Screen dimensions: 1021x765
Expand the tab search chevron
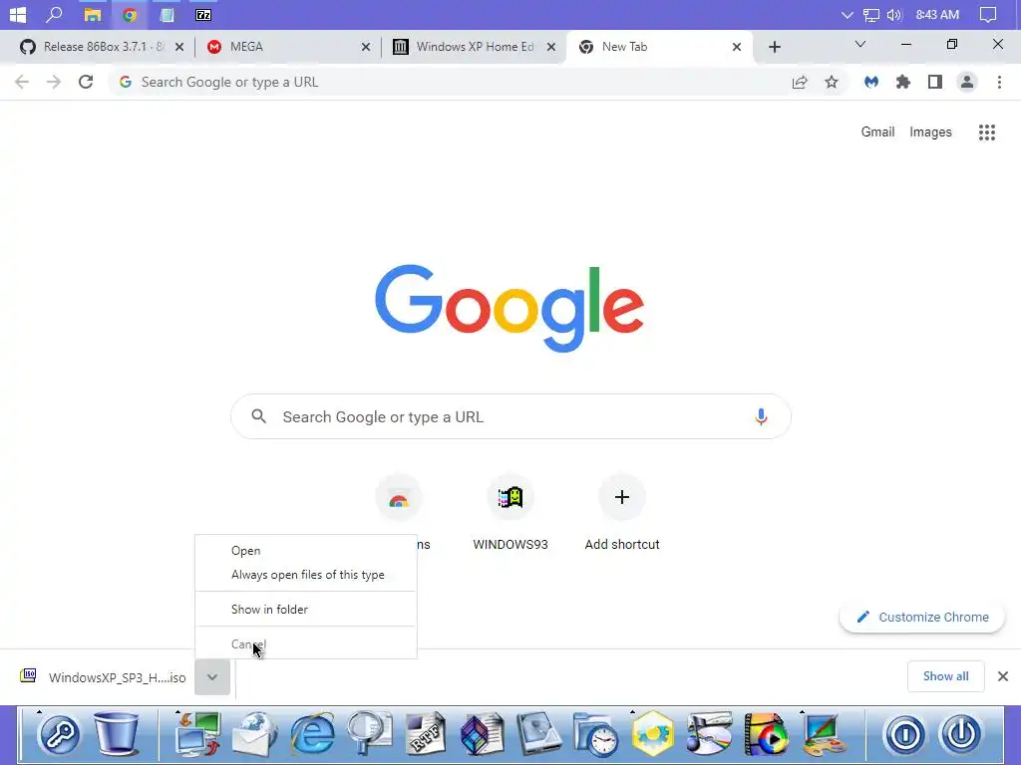[x=860, y=44]
